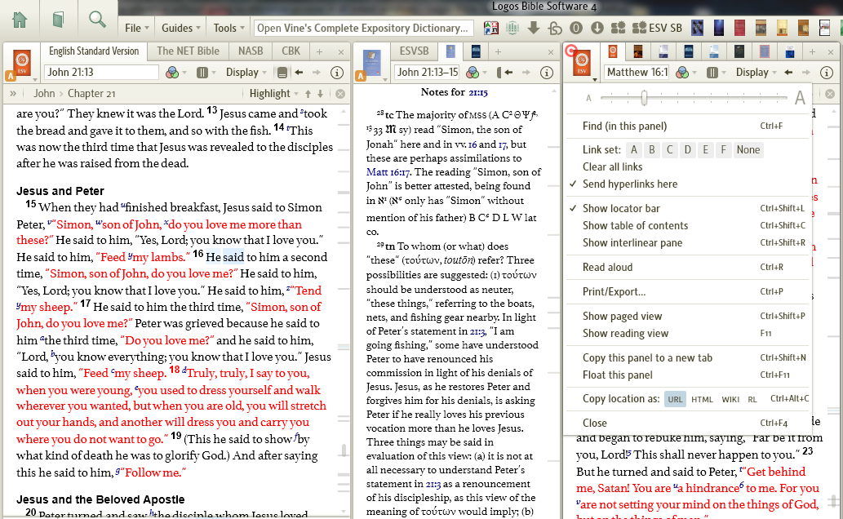Click Clear all links
This screenshot has height=519, width=843.
point(612,166)
